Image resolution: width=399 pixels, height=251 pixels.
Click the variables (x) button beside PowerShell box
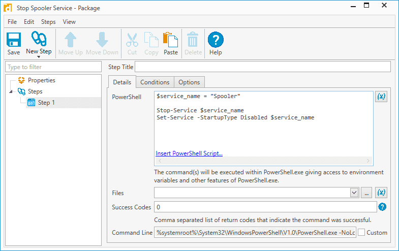(381, 97)
